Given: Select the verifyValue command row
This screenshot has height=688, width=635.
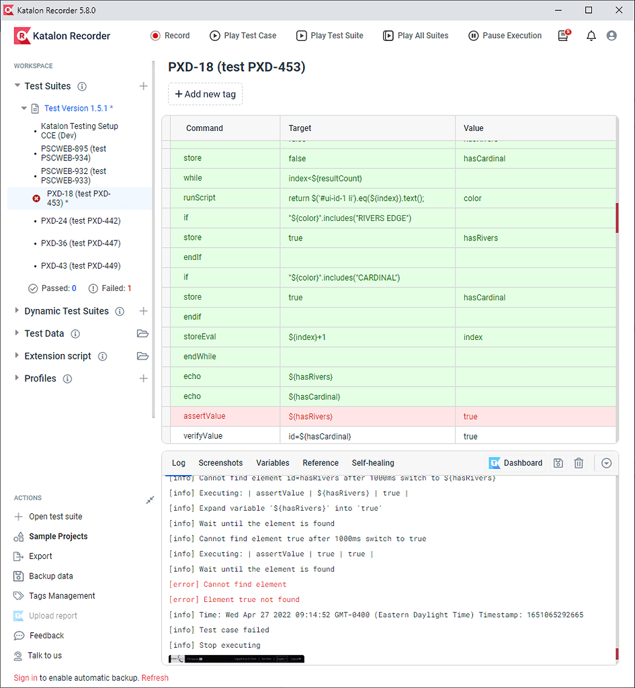Looking at the screenshot, I should (x=389, y=435).
